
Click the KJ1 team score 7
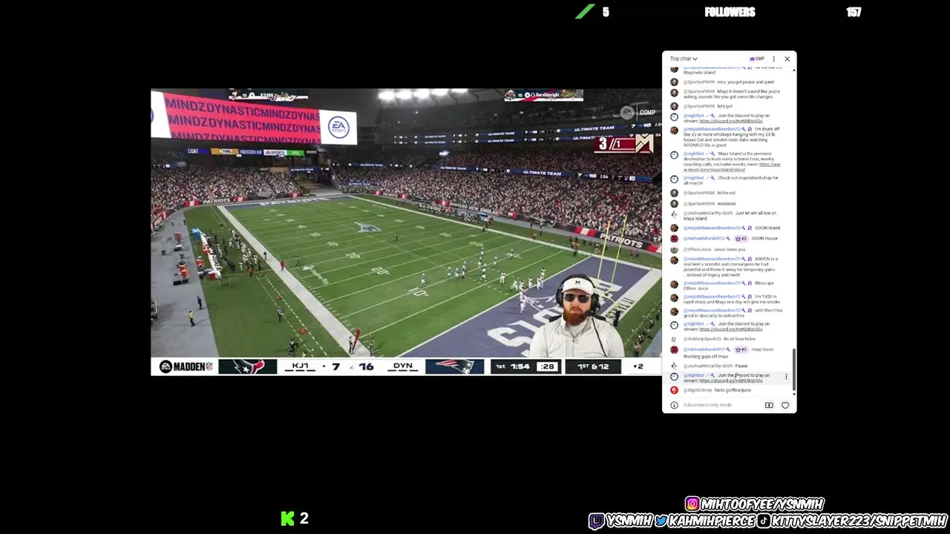click(335, 366)
